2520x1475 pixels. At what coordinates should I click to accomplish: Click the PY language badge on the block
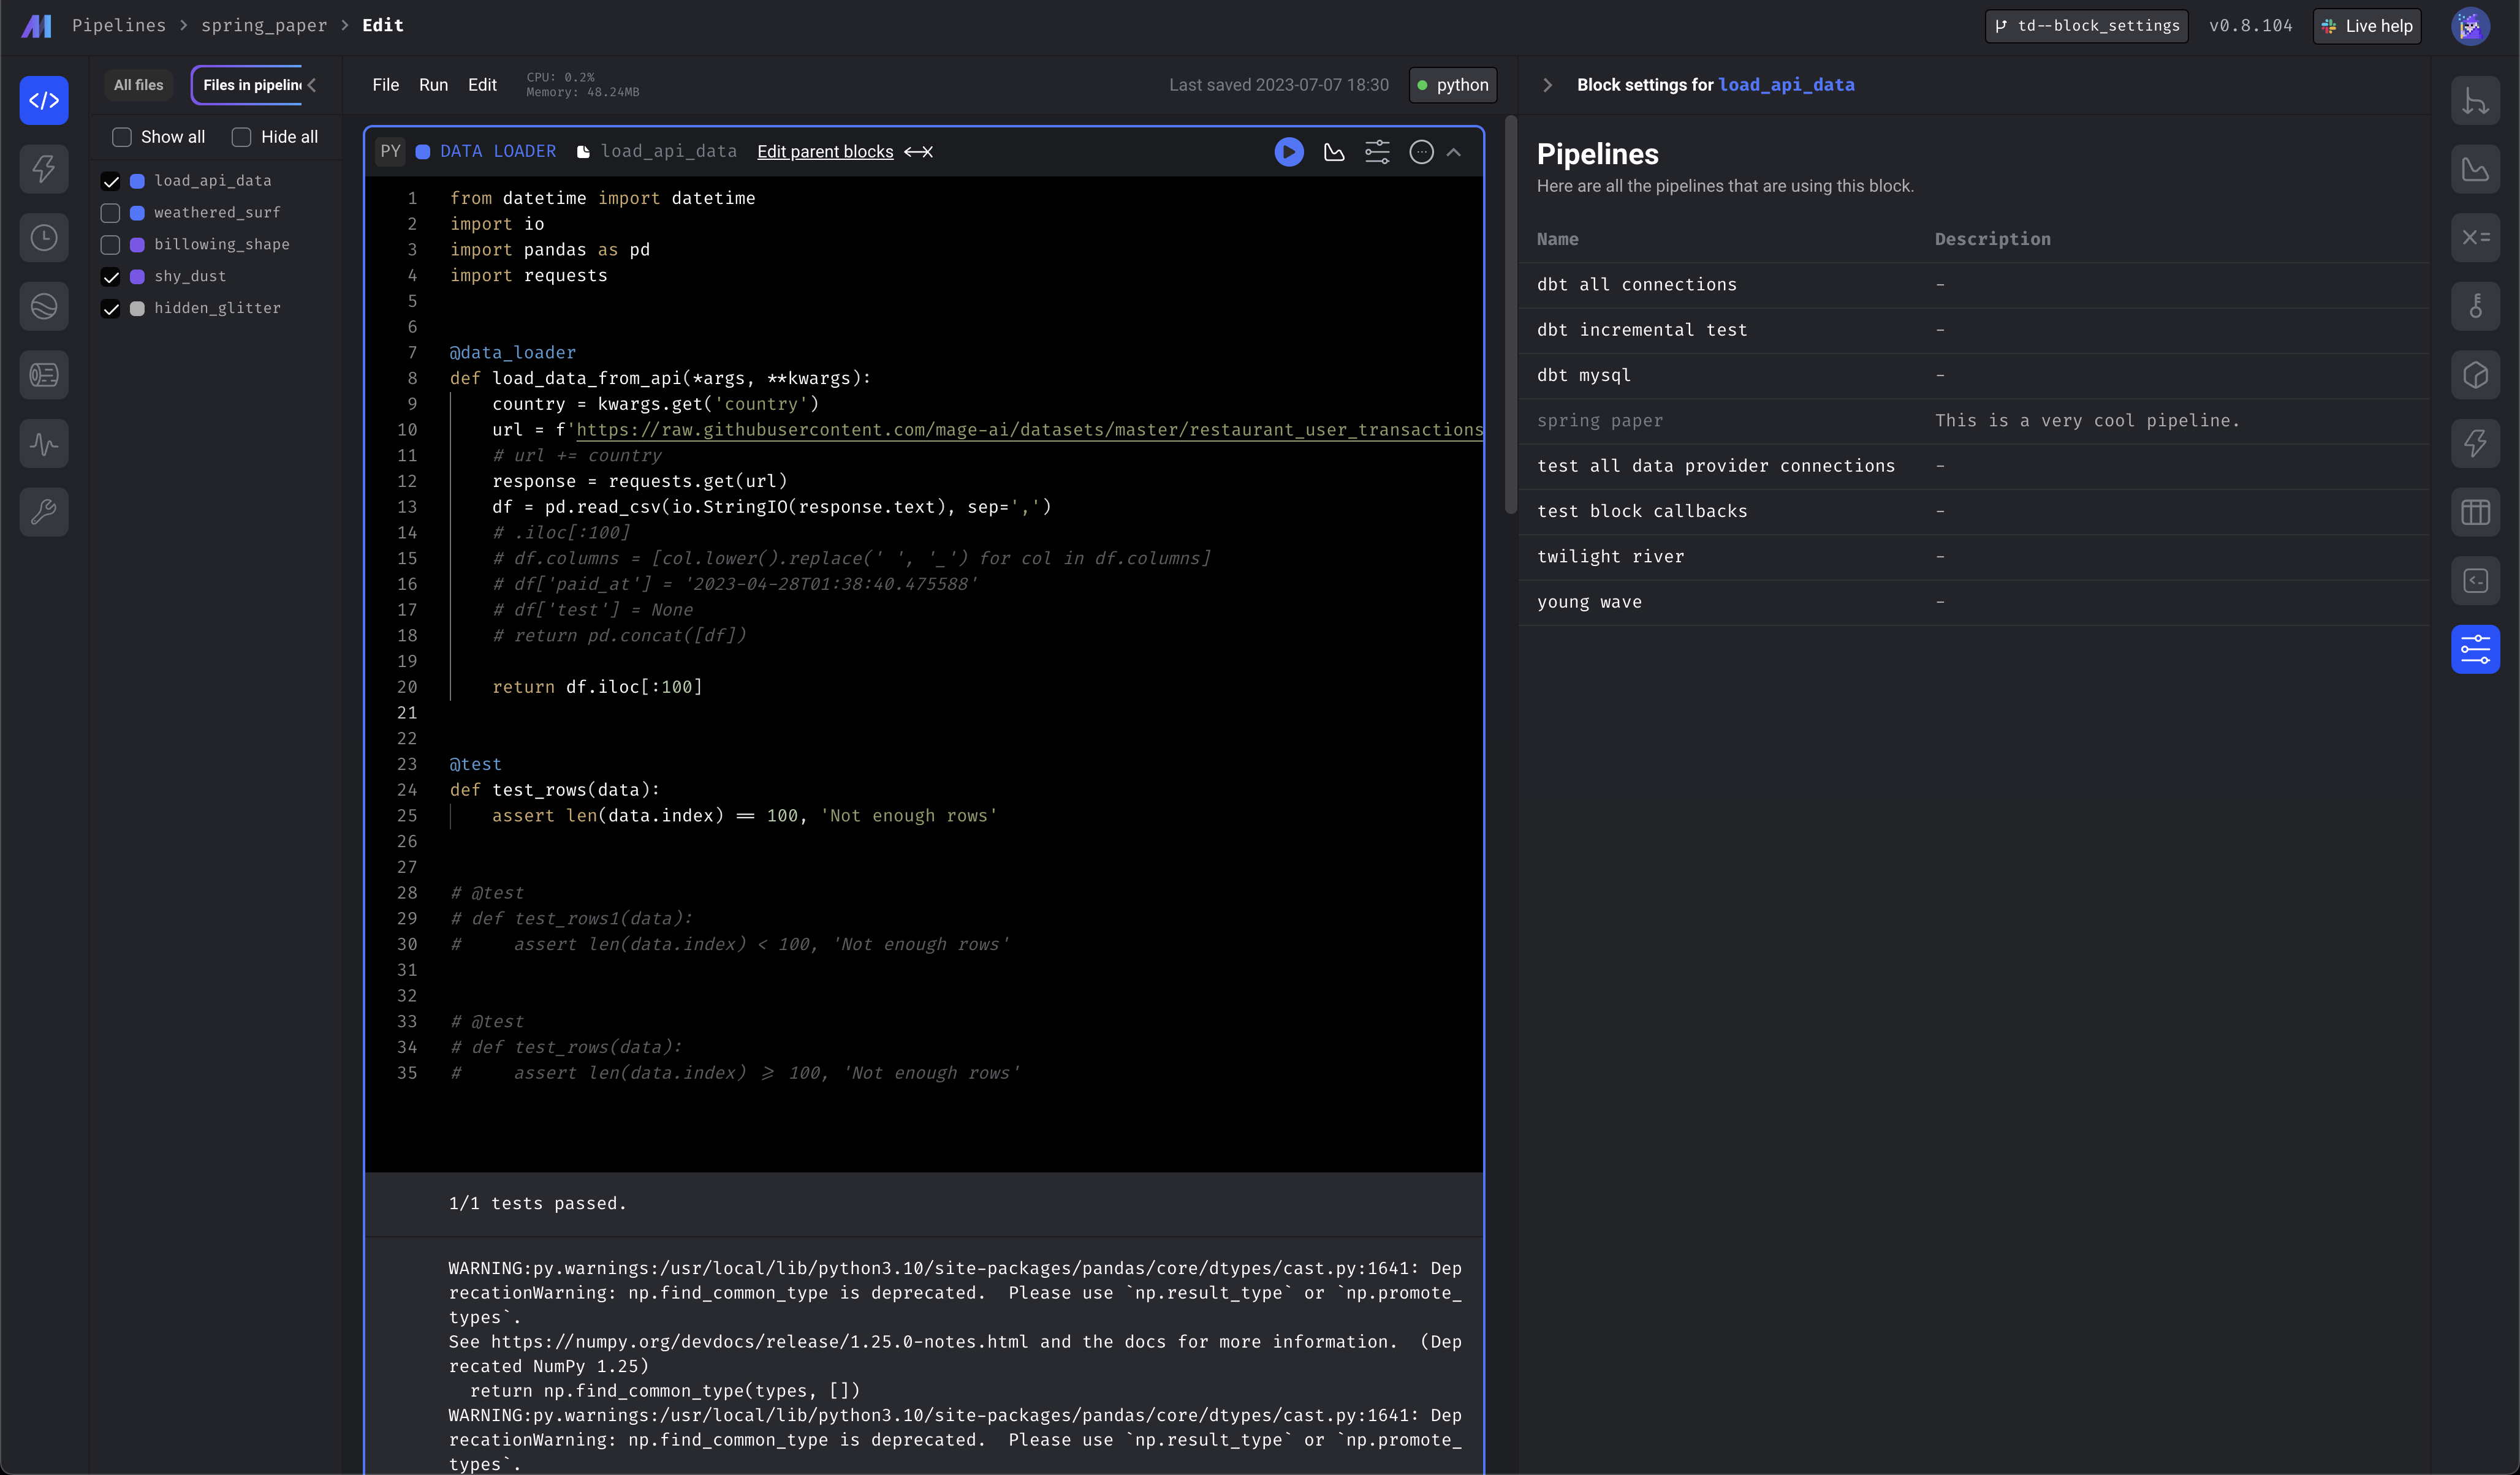point(390,152)
